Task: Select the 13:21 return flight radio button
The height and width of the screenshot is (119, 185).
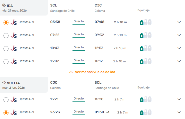Action: 6,99
